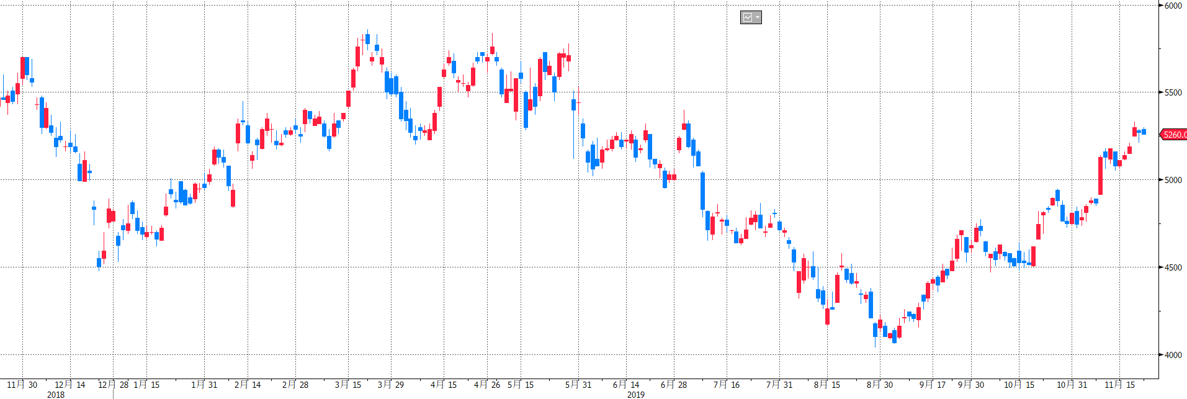Screen dimensions: 1187x399
Task: Click the red 5260.0 current price tag
Action: click(x=1174, y=135)
